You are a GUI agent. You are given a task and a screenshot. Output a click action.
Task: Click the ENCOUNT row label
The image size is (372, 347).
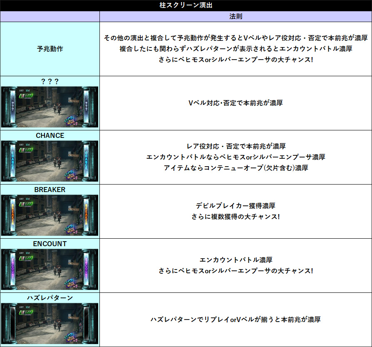[x=50, y=244]
